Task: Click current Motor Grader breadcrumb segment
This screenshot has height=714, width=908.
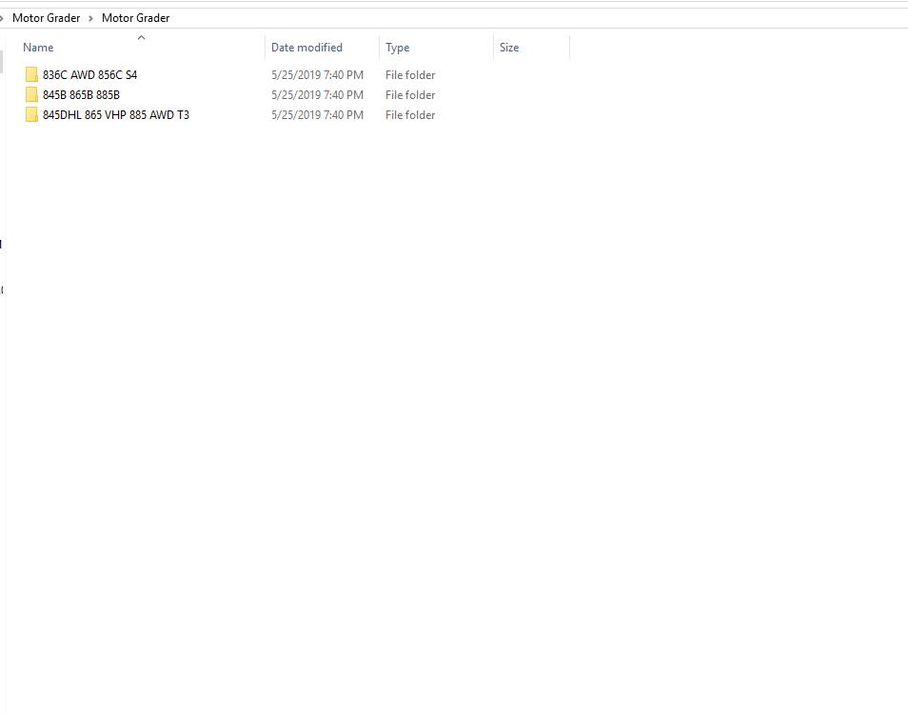Action: pyautogui.click(x=135, y=18)
